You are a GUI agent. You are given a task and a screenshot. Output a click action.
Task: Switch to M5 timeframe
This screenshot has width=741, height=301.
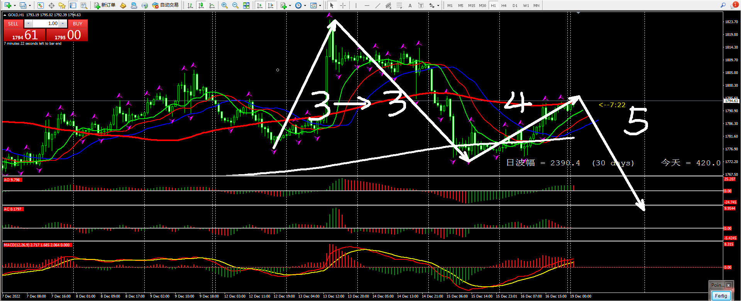point(461,5)
